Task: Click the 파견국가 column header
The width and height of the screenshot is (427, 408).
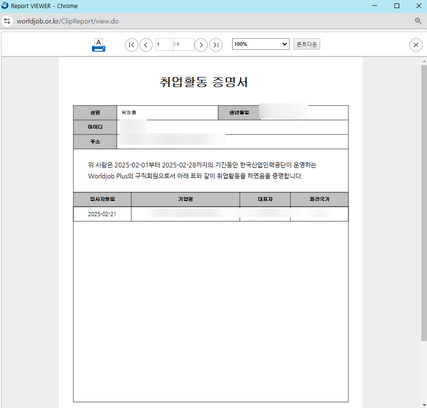Action: coord(319,199)
